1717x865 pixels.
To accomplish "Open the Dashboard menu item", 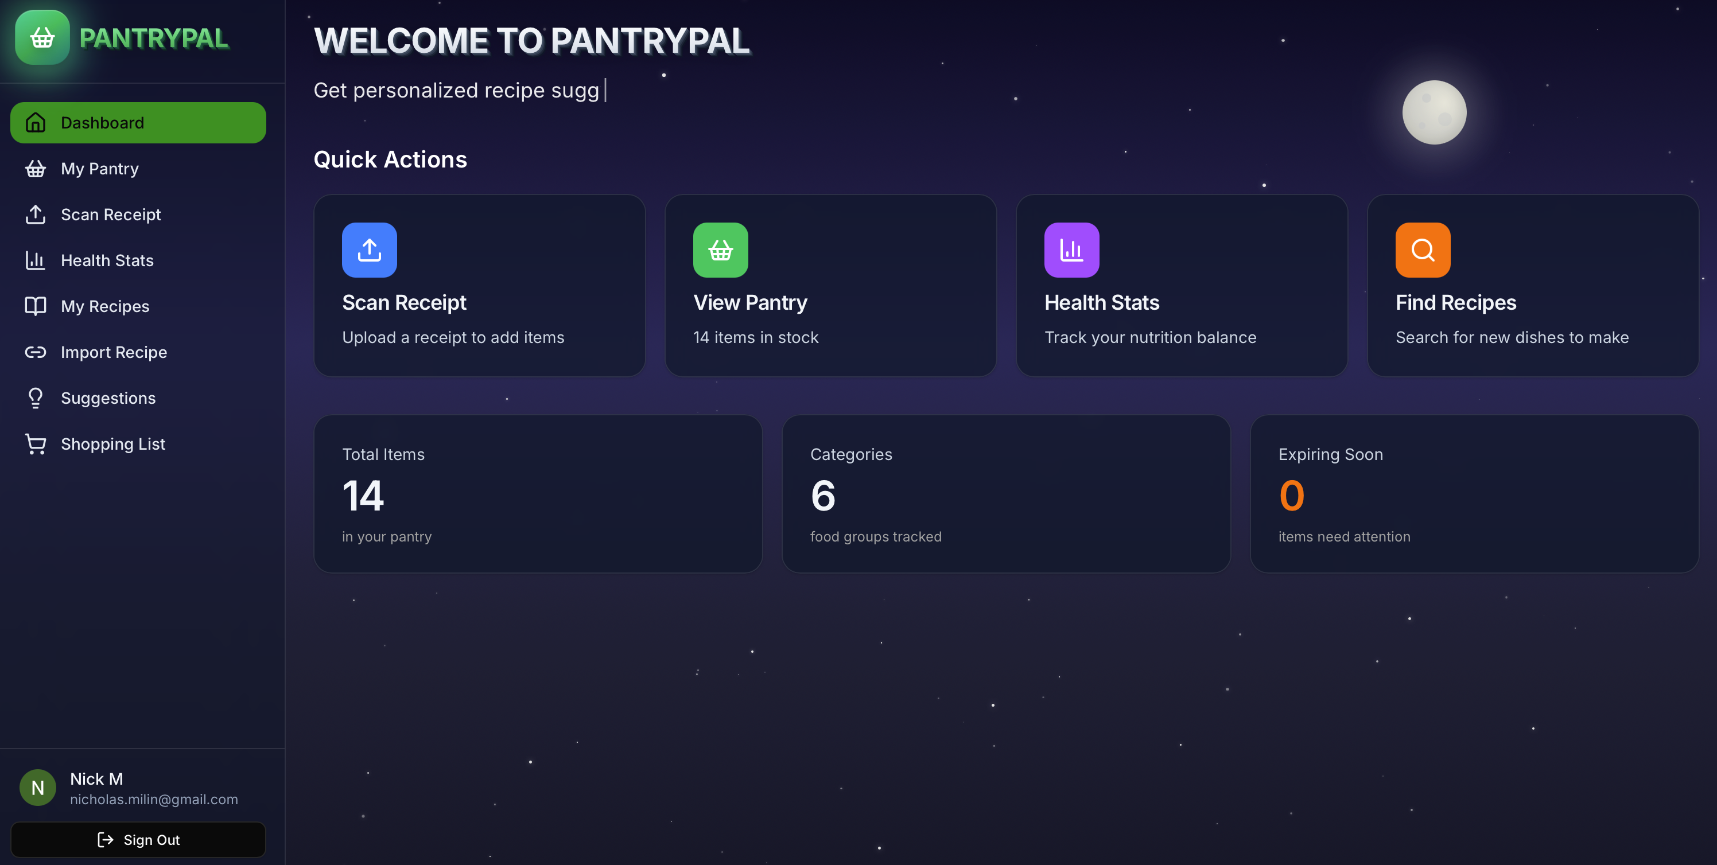I will [138, 123].
